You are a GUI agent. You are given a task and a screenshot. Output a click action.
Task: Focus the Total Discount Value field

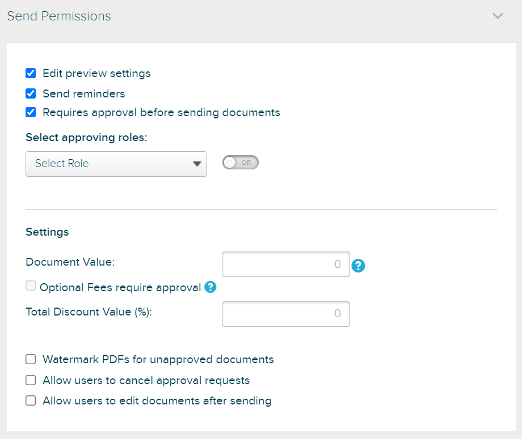click(x=285, y=314)
